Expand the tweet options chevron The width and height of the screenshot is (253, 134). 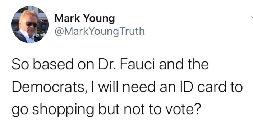(252, 17)
